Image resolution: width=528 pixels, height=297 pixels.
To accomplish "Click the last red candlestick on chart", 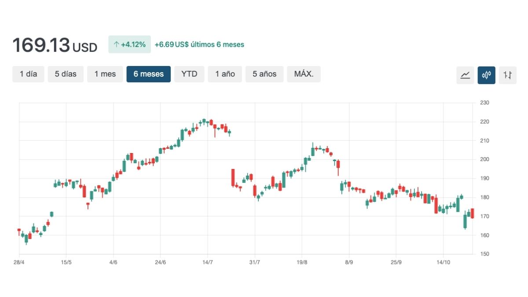I will [x=472, y=213].
